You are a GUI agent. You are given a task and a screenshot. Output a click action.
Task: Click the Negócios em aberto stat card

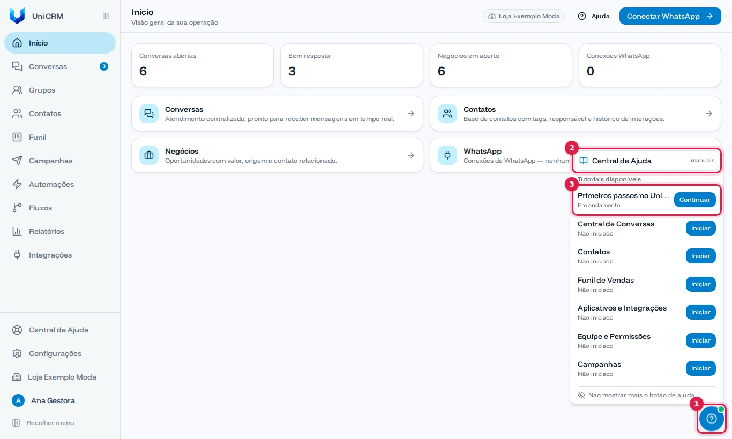(501, 65)
